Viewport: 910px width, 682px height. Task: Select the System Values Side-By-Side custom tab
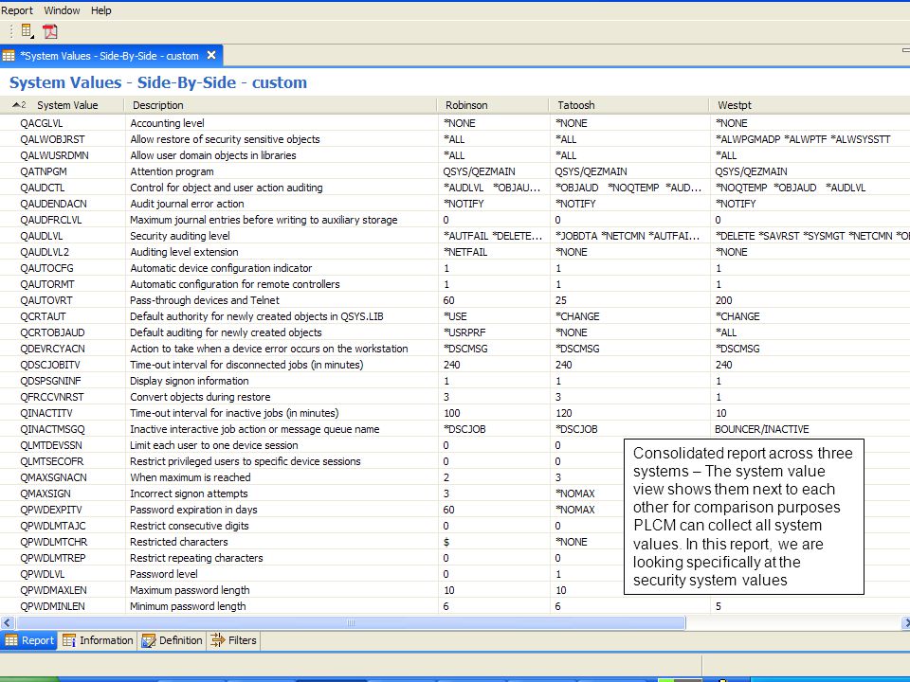click(x=110, y=56)
